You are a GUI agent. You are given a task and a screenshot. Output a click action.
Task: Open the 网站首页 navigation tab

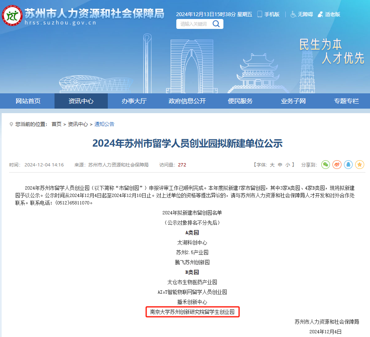click(x=28, y=101)
